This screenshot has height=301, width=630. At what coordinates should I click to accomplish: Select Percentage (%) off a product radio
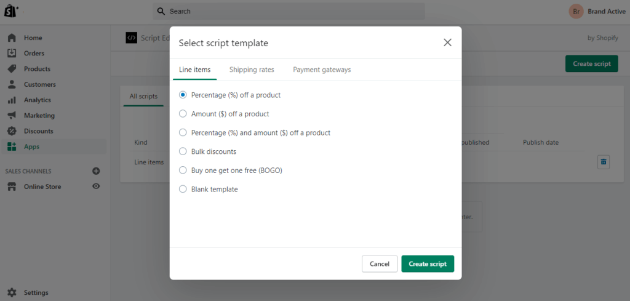183,95
